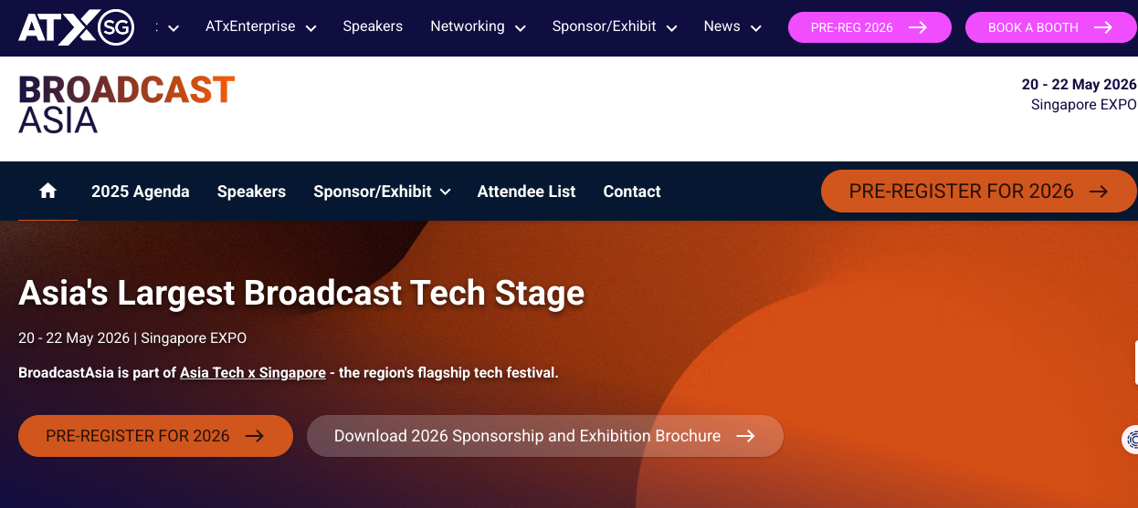Click the '20 - 22 May 2026' header date text
This screenshot has width=1138, height=508.
pos(1079,85)
